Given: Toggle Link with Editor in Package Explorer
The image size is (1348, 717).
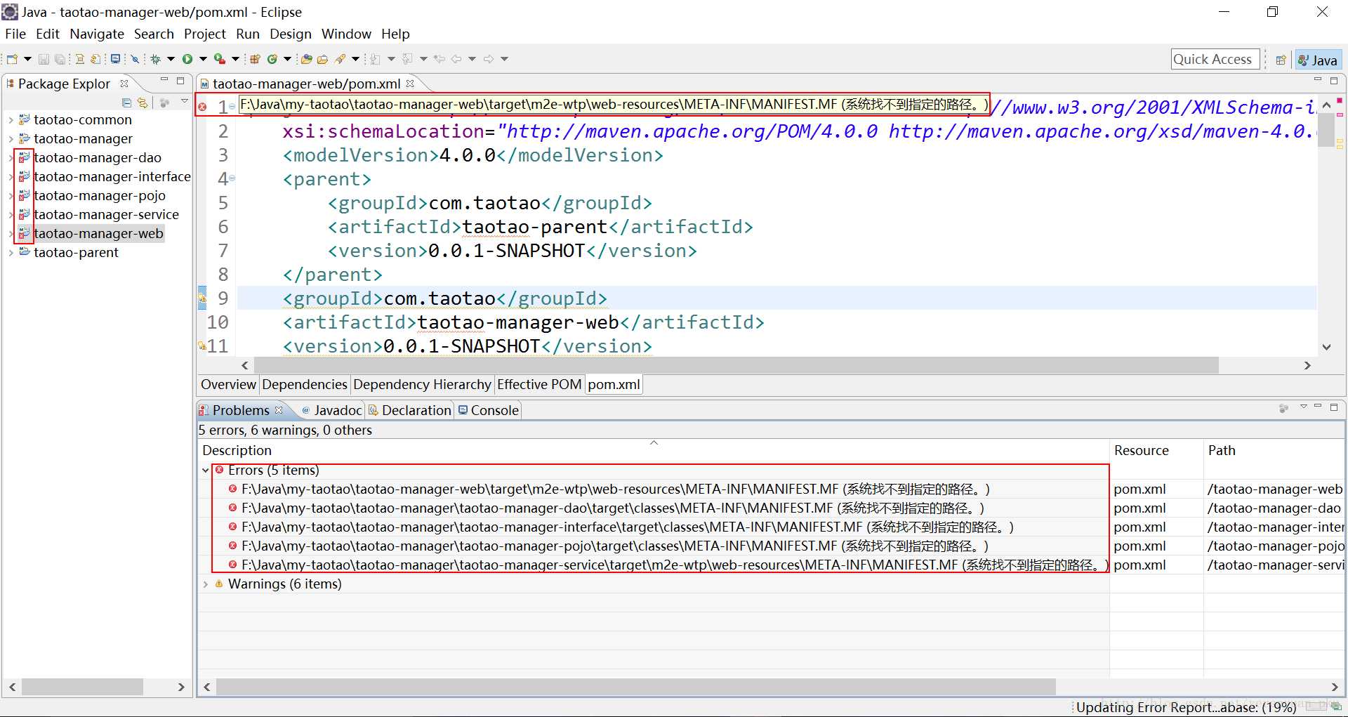Looking at the screenshot, I should click(x=143, y=103).
